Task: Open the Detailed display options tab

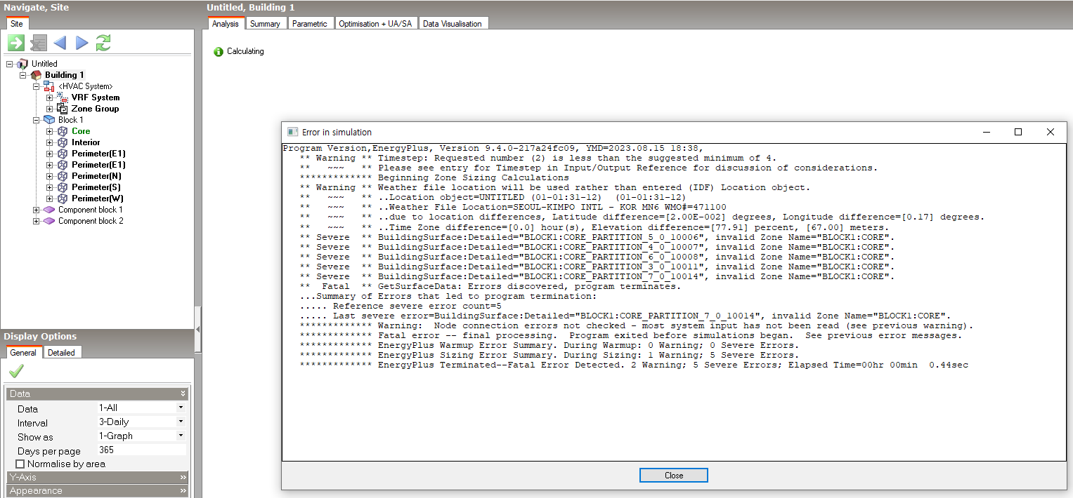Action: click(x=61, y=353)
